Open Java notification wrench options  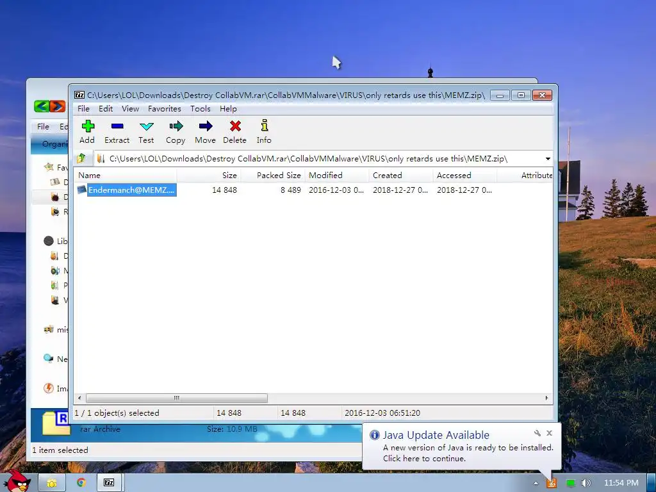click(537, 433)
